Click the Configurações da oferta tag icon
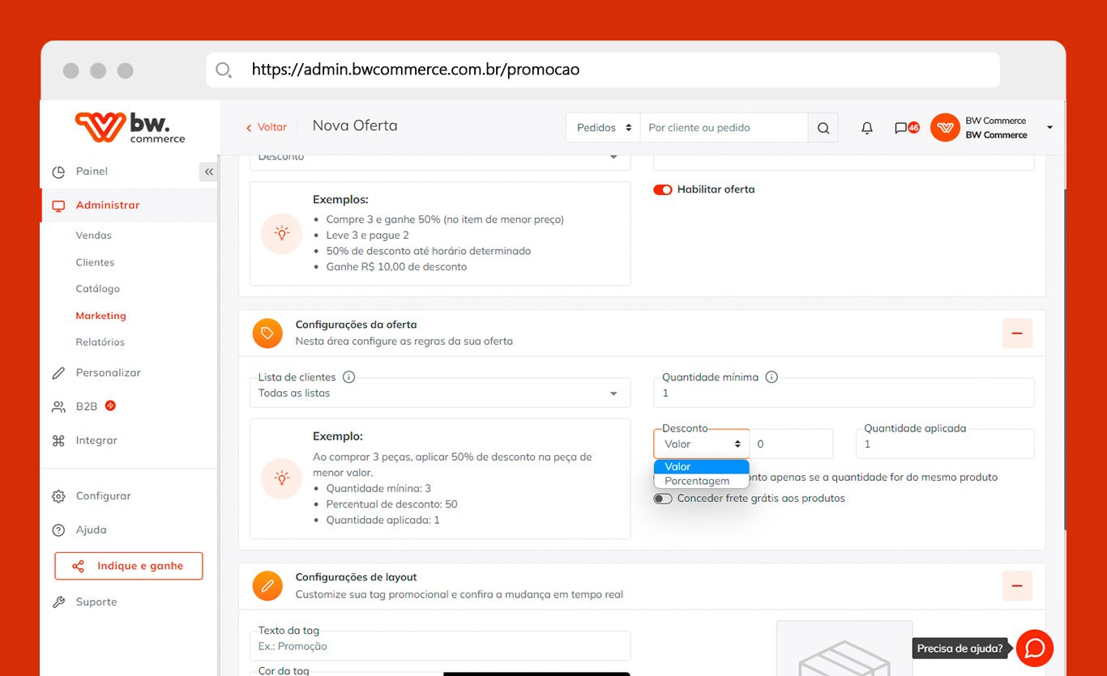 pyautogui.click(x=267, y=333)
